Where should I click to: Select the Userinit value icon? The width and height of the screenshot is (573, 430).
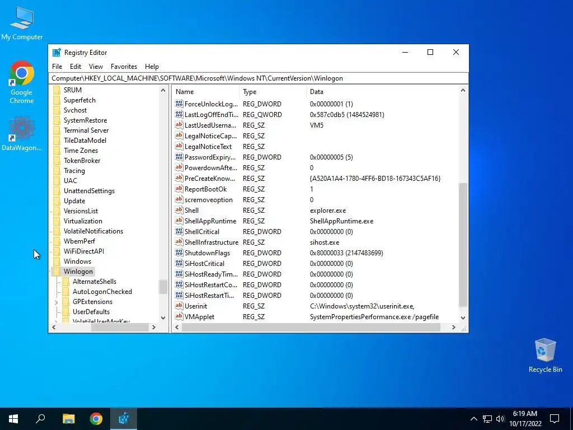[x=179, y=306]
